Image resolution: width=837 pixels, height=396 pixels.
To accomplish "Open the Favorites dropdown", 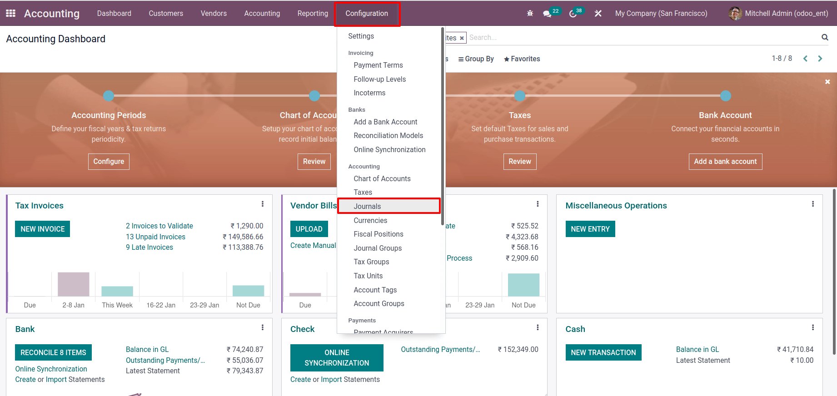I will pos(522,59).
